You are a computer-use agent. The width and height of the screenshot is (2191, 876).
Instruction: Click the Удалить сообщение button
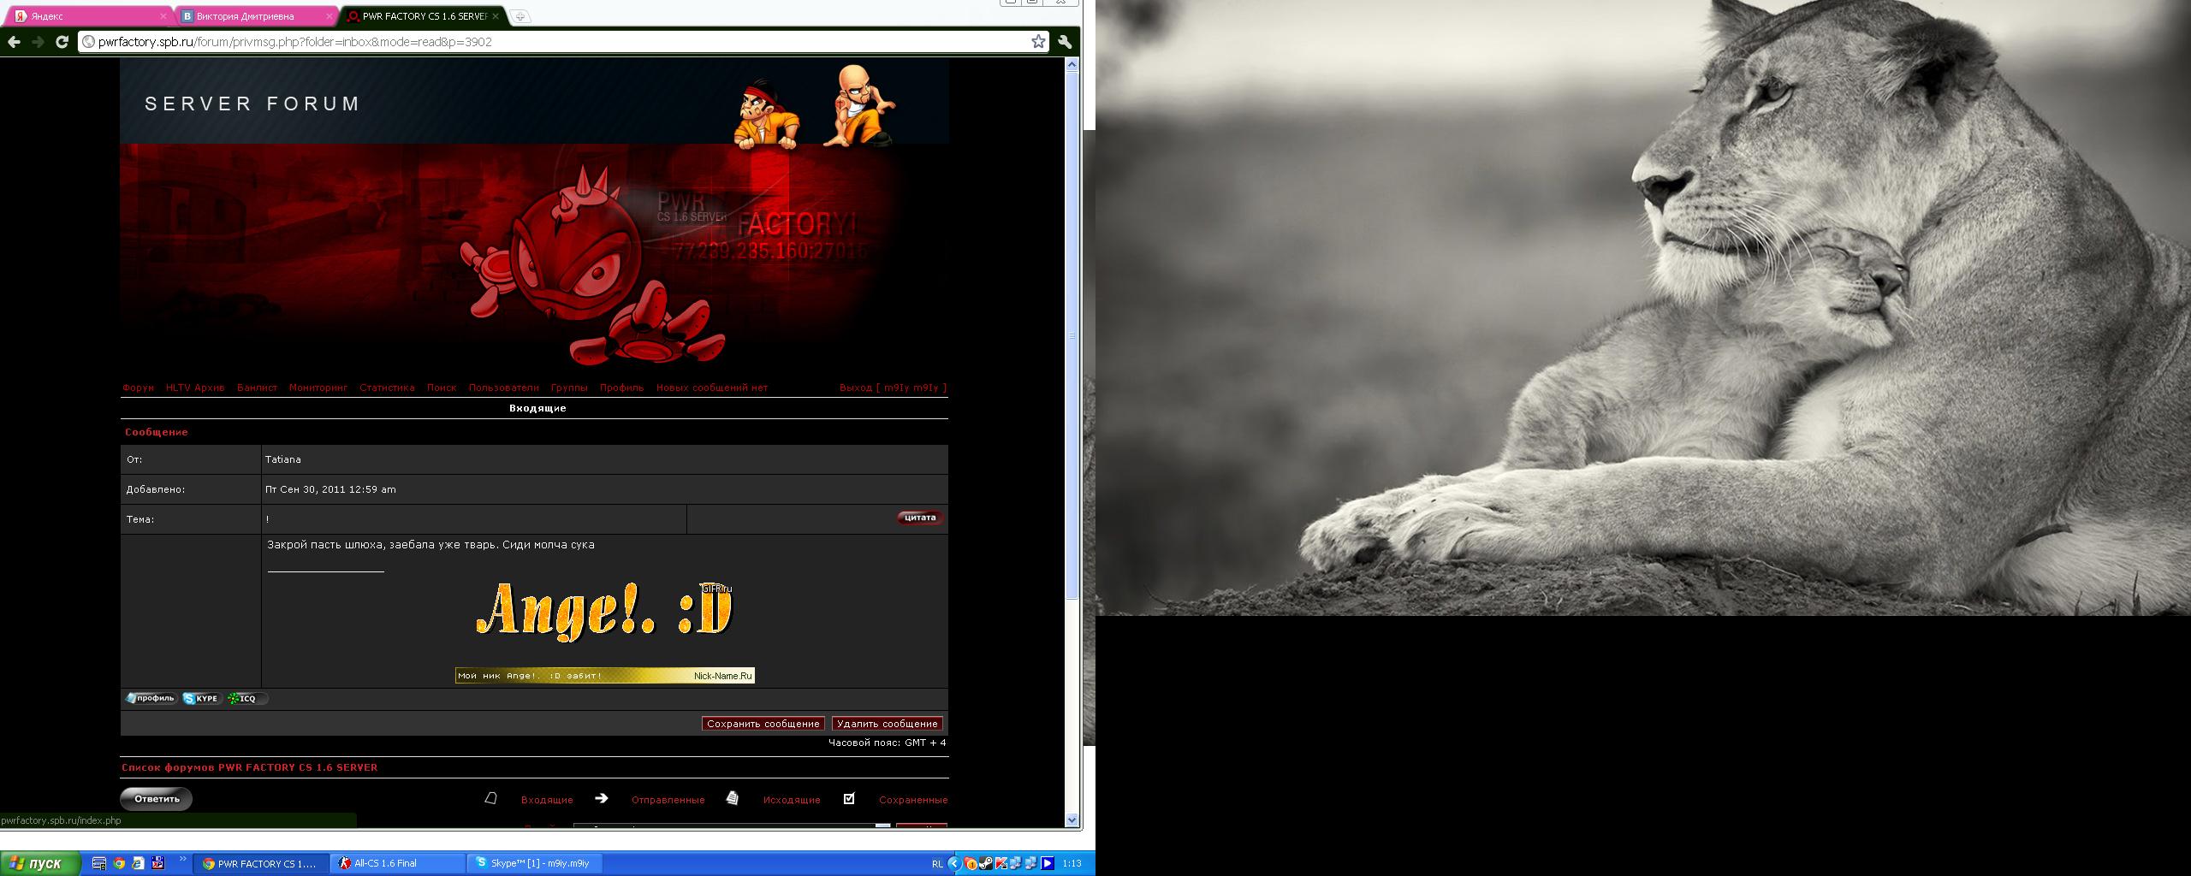pyautogui.click(x=887, y=724)
